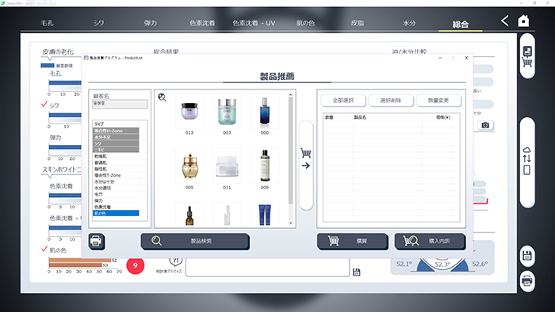This screenshot has width=555, height=312.
Task: Toggle the 肌の色 type filter row
Action: (116, 214)
